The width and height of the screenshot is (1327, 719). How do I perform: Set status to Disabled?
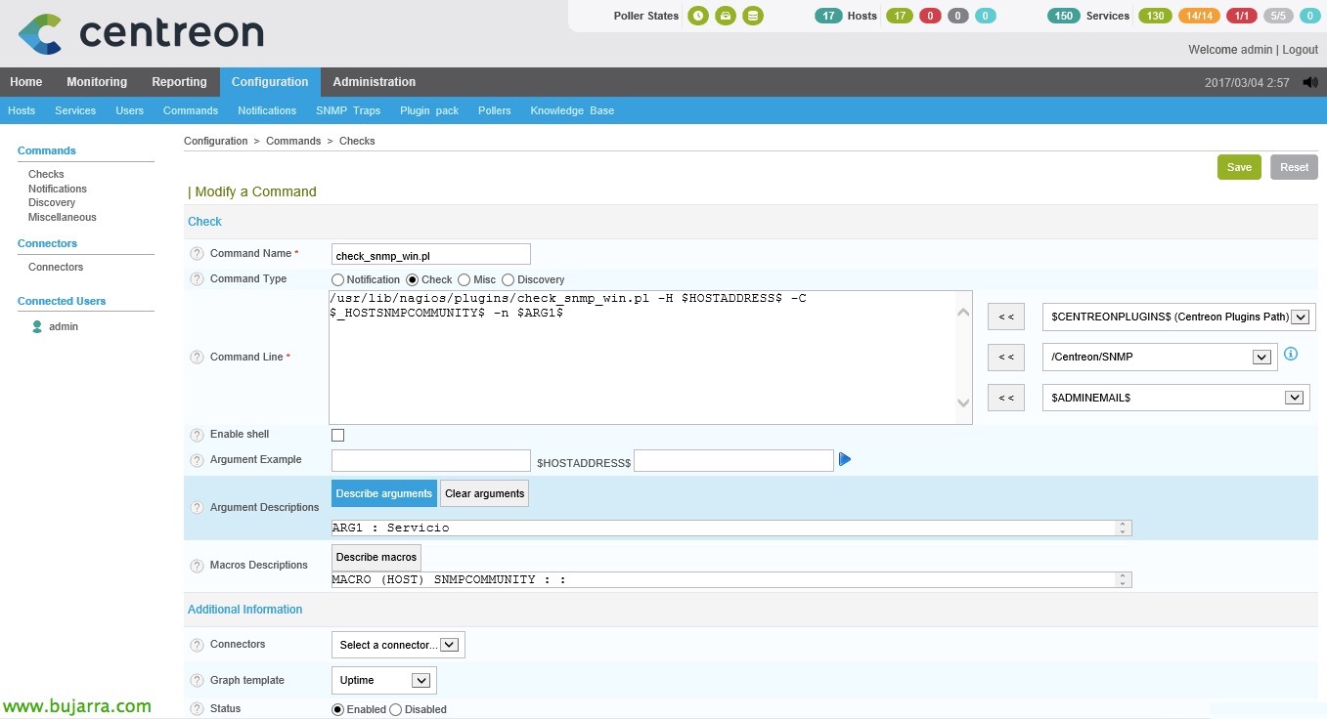tap(396, 710)
